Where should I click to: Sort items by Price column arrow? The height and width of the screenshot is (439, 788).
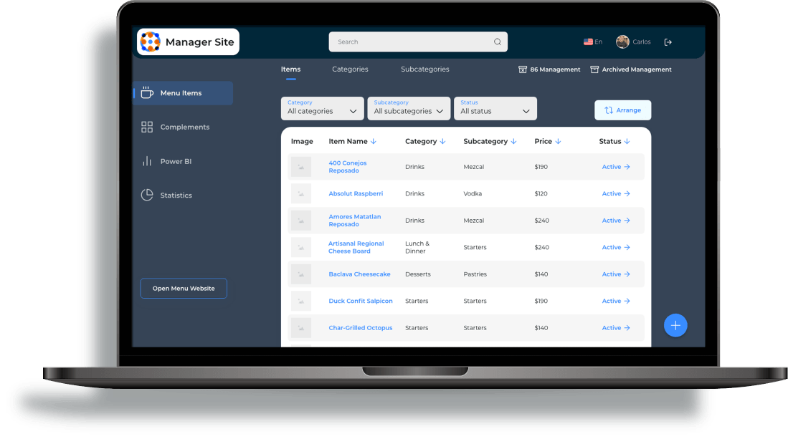coord(559,141)
